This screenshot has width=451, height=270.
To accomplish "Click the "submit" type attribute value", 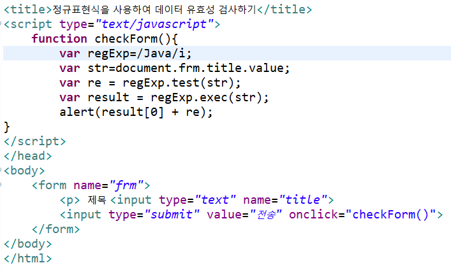I will [x=172, y=215].
